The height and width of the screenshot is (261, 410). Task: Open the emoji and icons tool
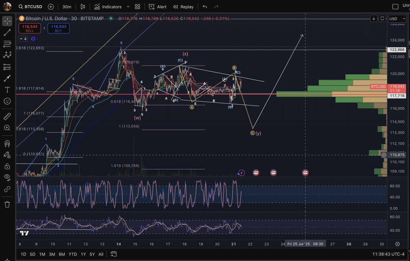[7, 101]
